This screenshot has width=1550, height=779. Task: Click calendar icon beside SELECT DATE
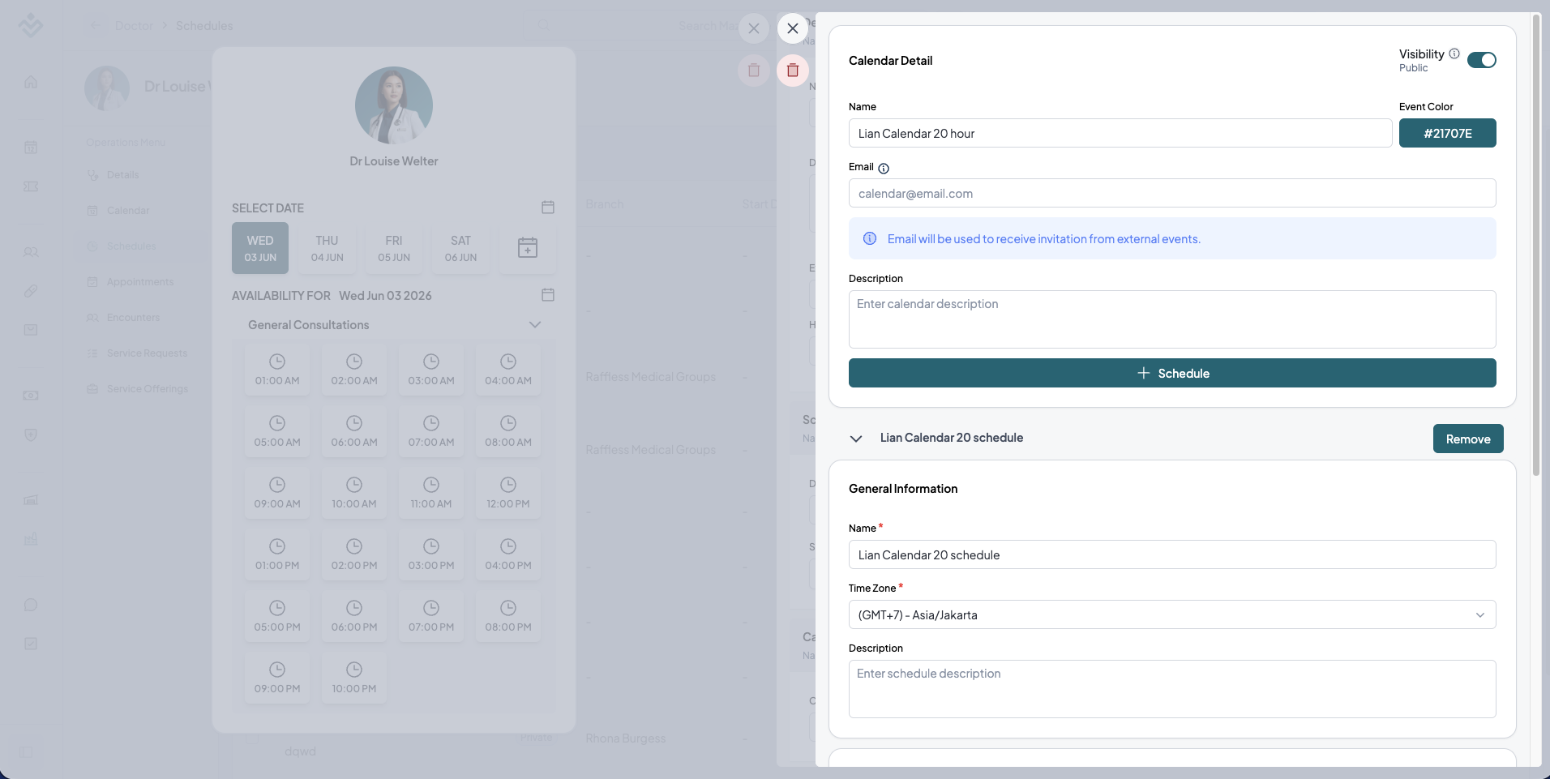click(x=548, y=208)
